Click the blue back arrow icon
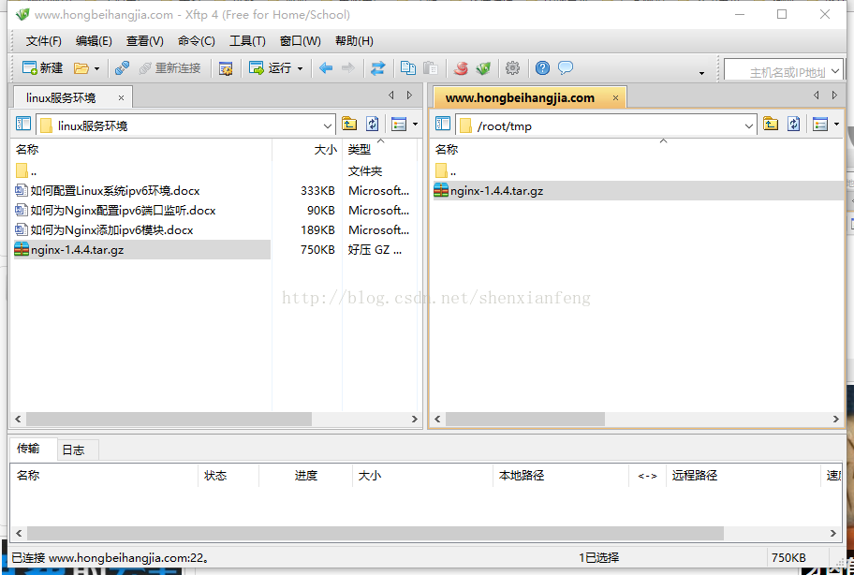This screenshot has height=575, width=854. click(x=326, y=68)
